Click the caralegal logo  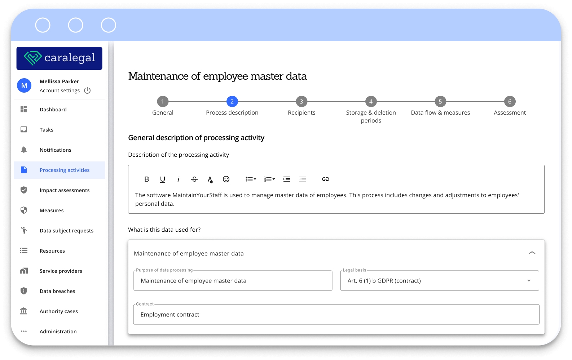59,58
